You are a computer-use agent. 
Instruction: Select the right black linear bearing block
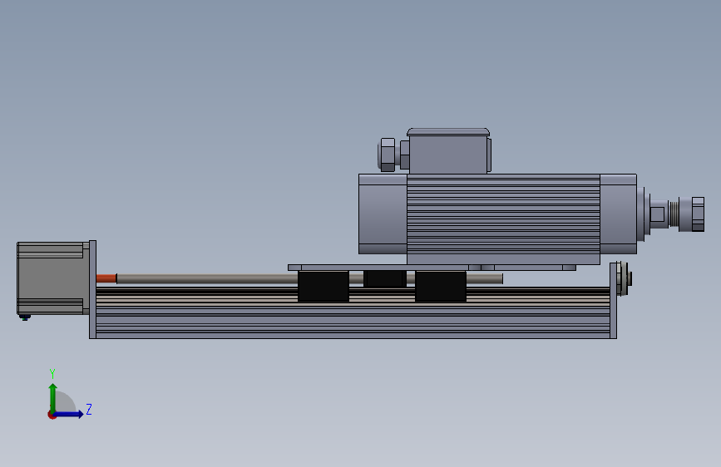coord(441,286)
